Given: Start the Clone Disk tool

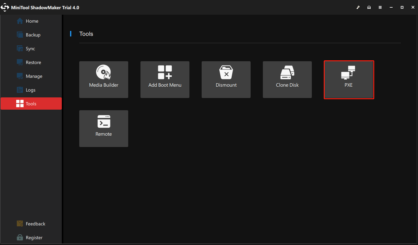Looking at the screenshot, I should [x=287, y=80].
